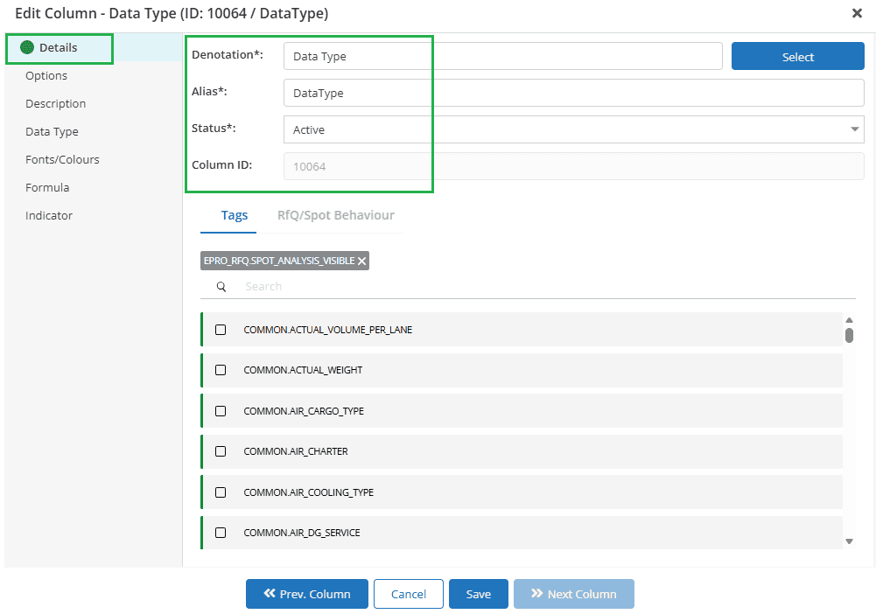Click the scrollbar up arrow in tag list
Image resolution: width=876 pixels, height=614 pixels.
[849, 320]
